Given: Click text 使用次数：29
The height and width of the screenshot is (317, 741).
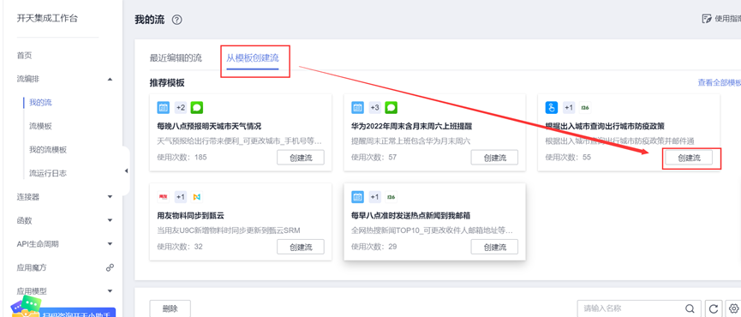Looking at the screenshot, I should (x=374, y=246).
